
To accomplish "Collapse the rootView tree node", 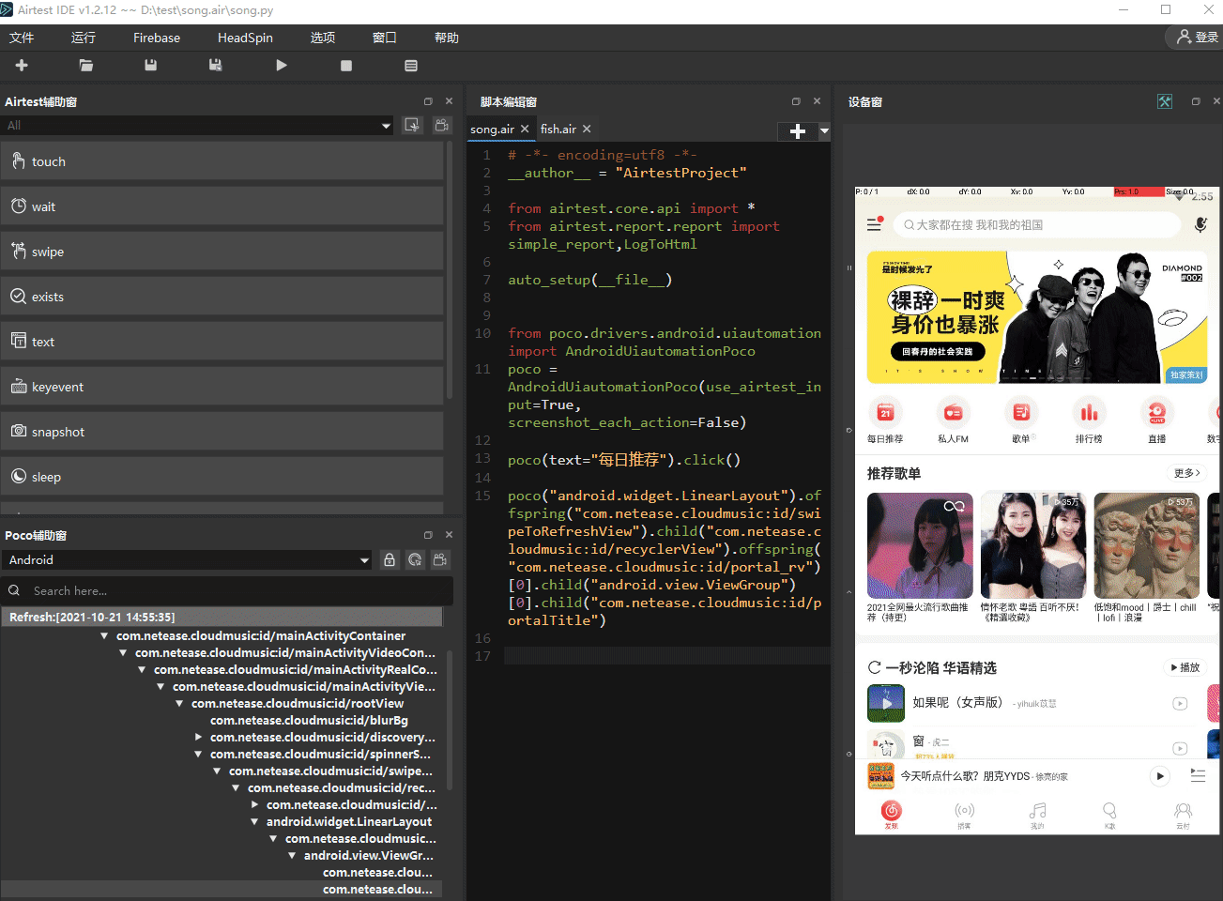I will coord(179,704).
